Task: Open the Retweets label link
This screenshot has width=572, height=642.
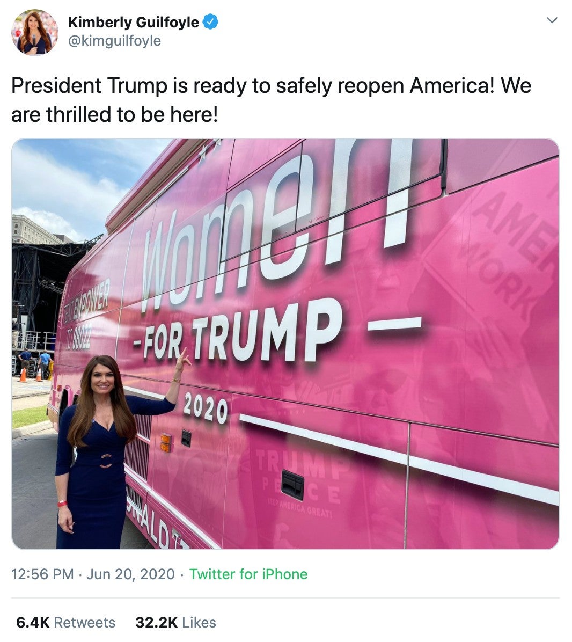Action: pyautogui.click(x=85, y=622)
